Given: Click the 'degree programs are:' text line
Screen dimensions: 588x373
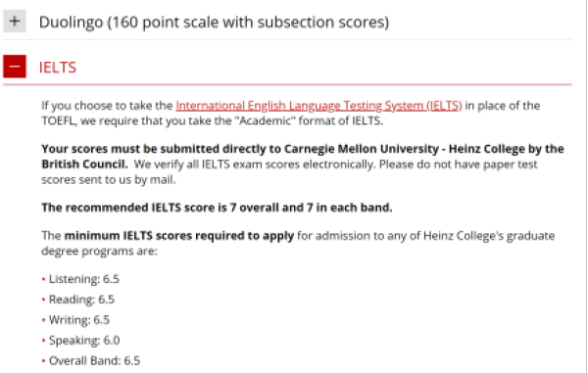Looking at the screenshot, I should point(99,252).
